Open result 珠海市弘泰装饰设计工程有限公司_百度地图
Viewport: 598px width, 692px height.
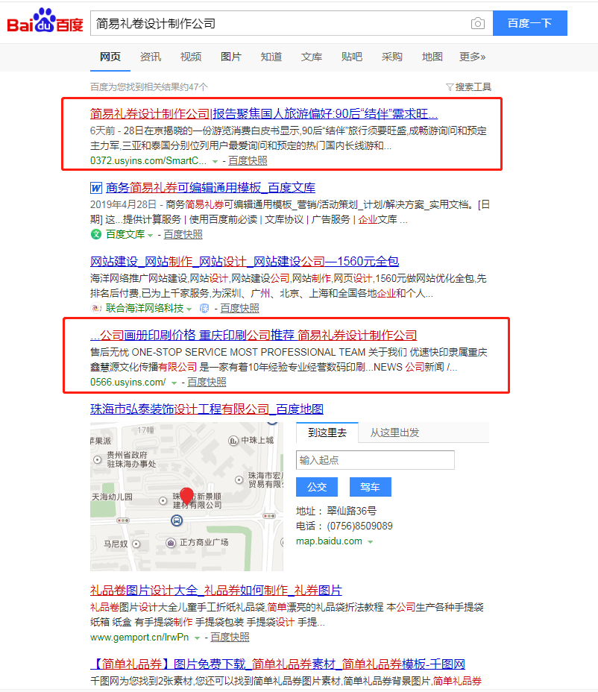click(207, 409)
